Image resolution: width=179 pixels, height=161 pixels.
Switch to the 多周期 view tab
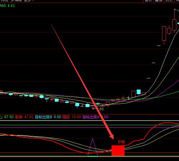[16, 1]
